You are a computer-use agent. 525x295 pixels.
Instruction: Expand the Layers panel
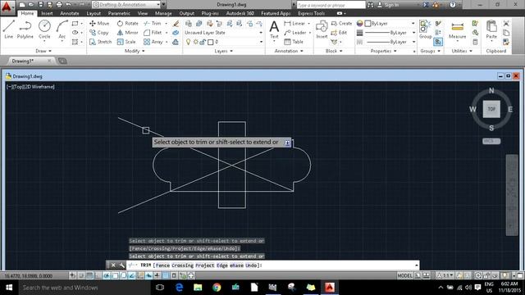pyautogui.click(x=223, y=51)
